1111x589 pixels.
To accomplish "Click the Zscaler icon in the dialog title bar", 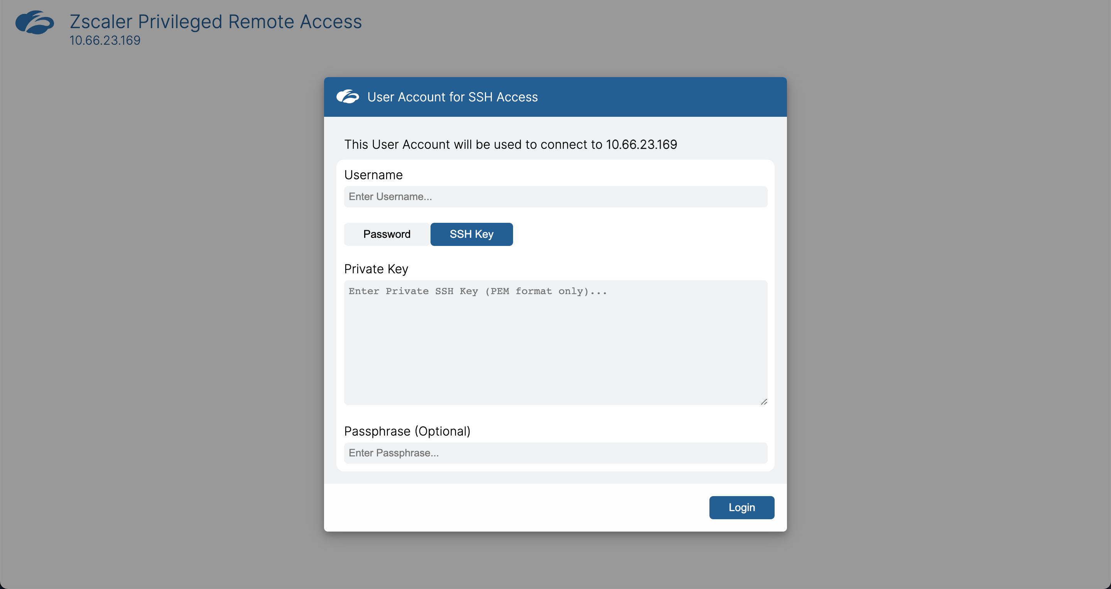I will click(x=348, y=96).
